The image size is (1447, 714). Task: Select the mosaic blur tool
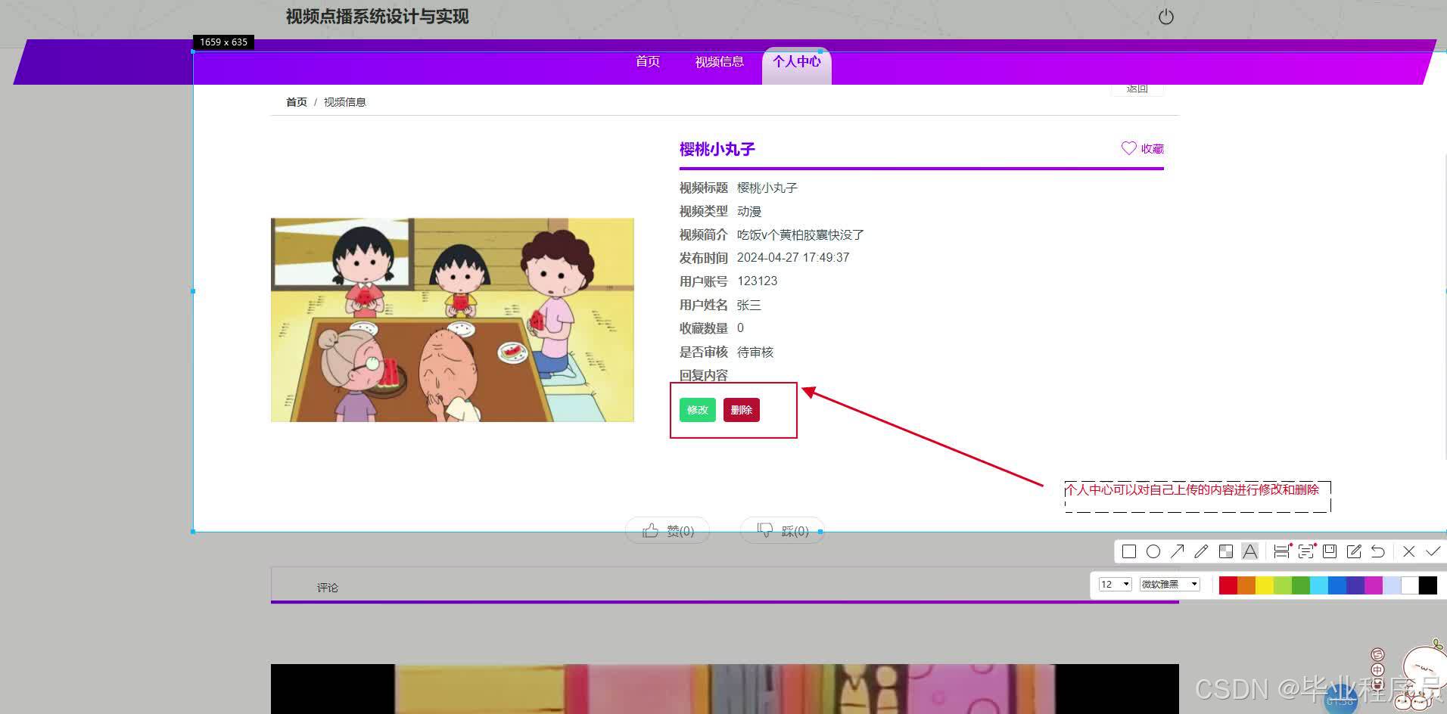[1225, 551]
